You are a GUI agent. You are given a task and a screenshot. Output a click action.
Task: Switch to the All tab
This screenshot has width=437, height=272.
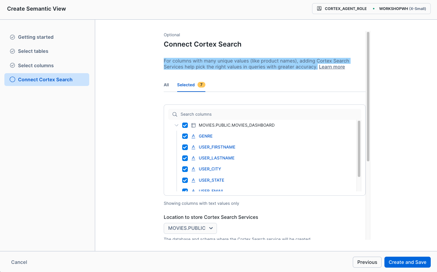166,85
